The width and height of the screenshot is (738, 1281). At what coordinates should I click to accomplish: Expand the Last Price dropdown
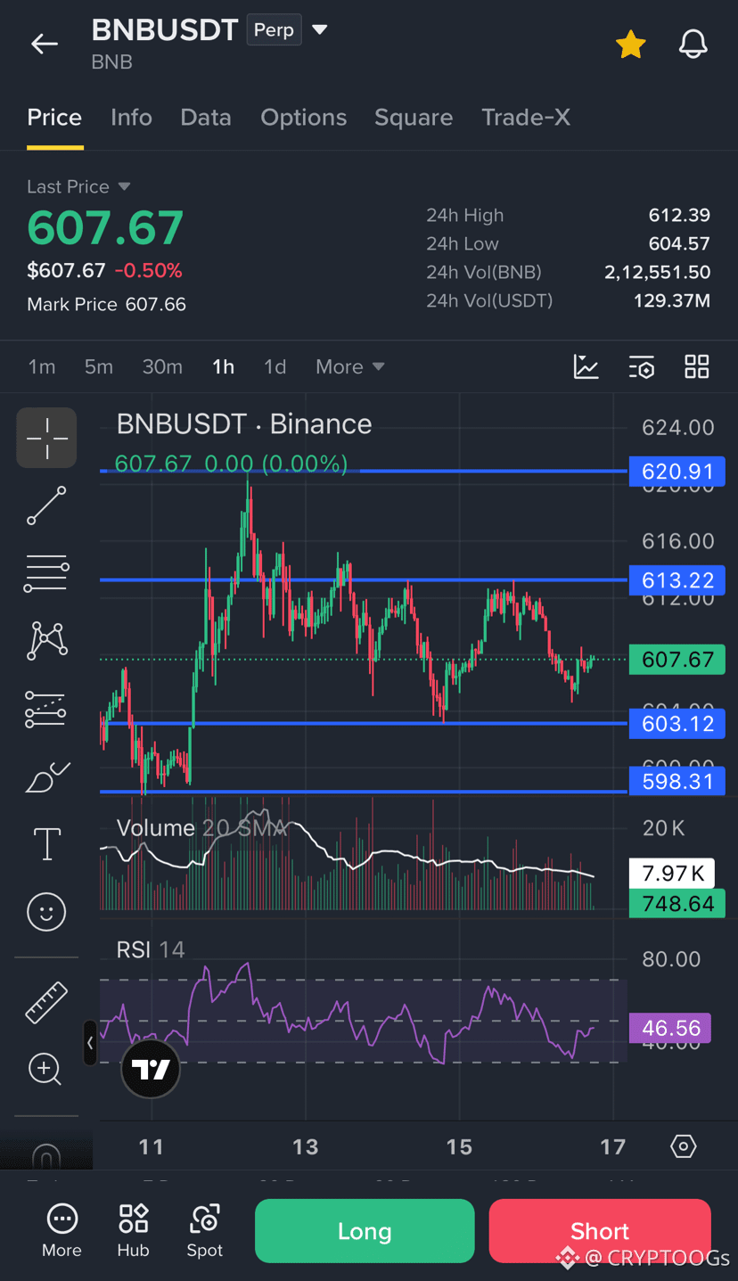78,186
